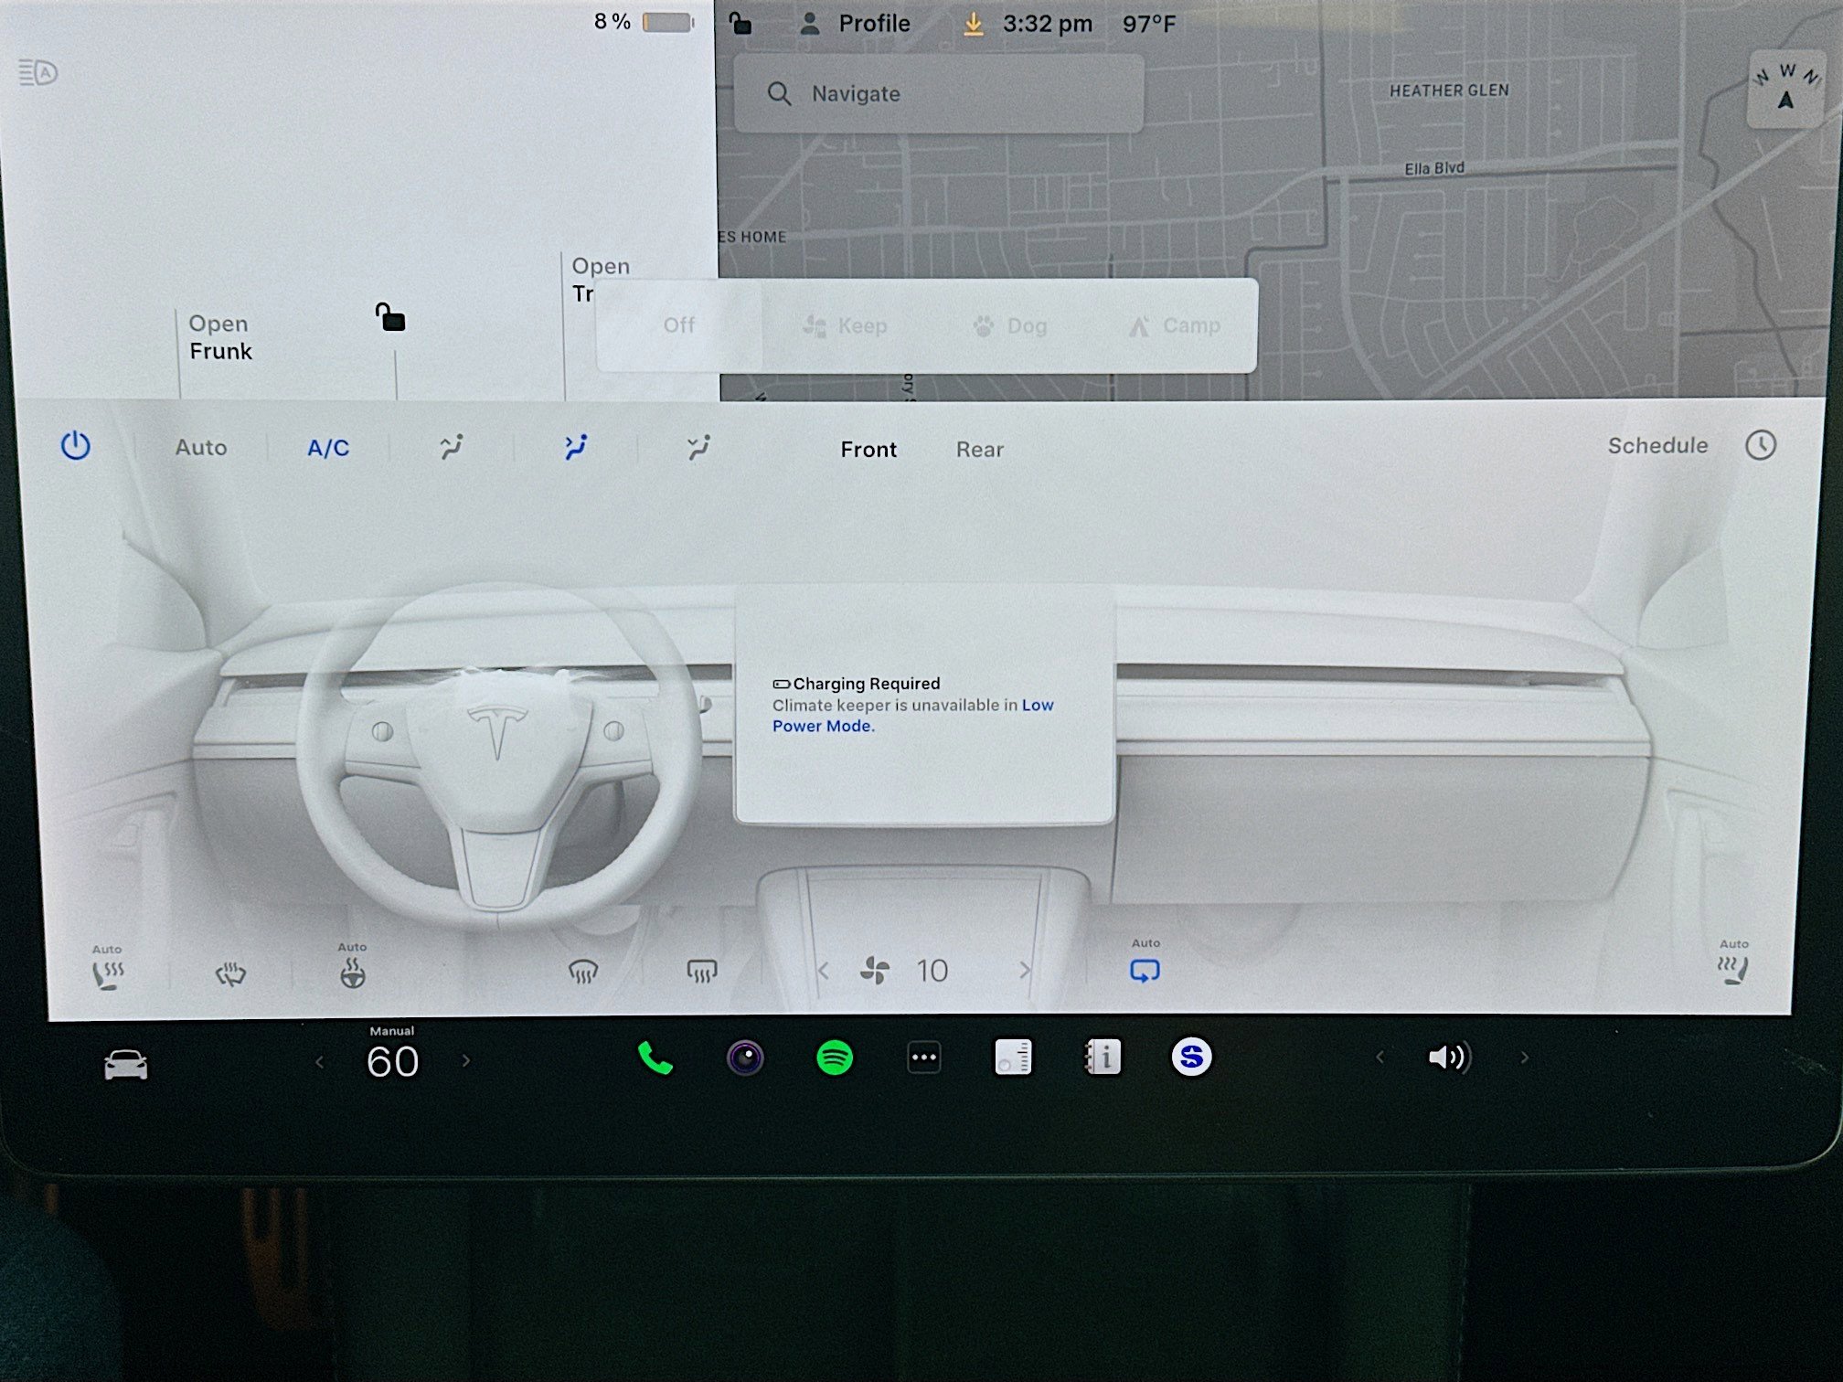Tap the 60 degree temperature setting

(392, 1062)
